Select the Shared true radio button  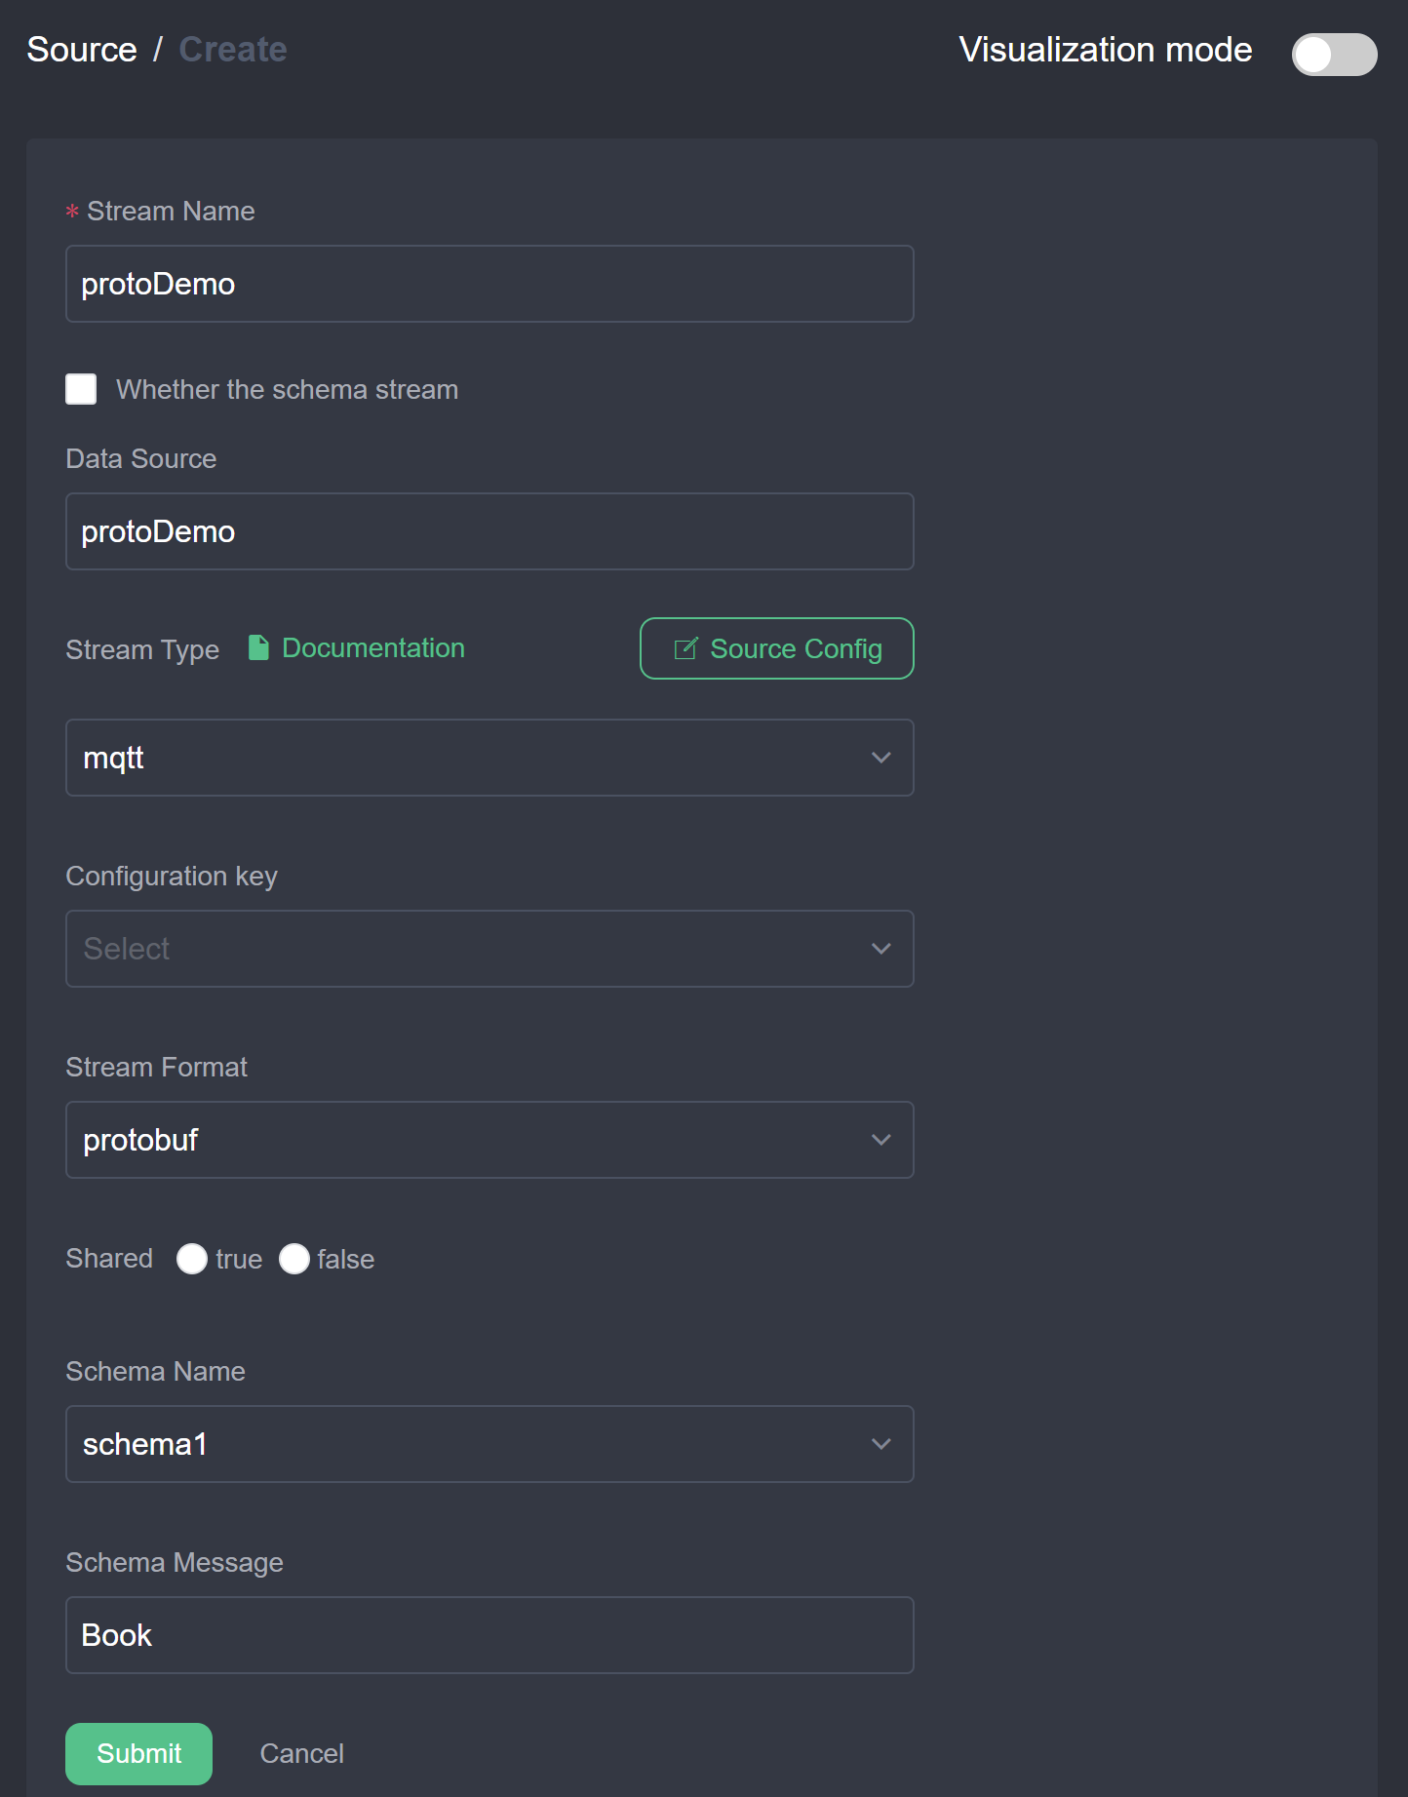pyautogui.click(x=192, y=1259)
